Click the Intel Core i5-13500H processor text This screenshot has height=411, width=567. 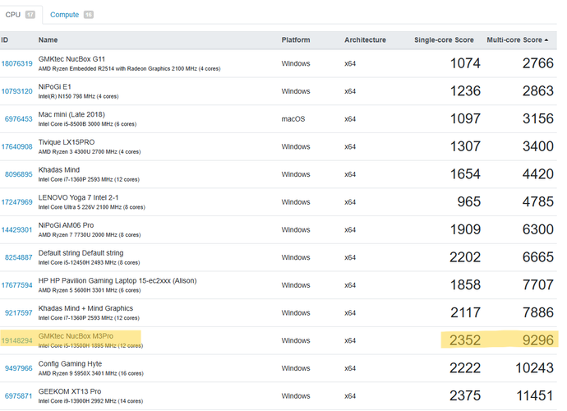[x=90, y=345]
